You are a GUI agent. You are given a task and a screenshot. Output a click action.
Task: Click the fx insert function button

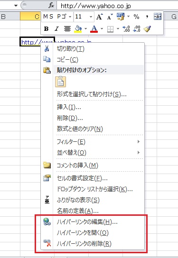point(51,5)
